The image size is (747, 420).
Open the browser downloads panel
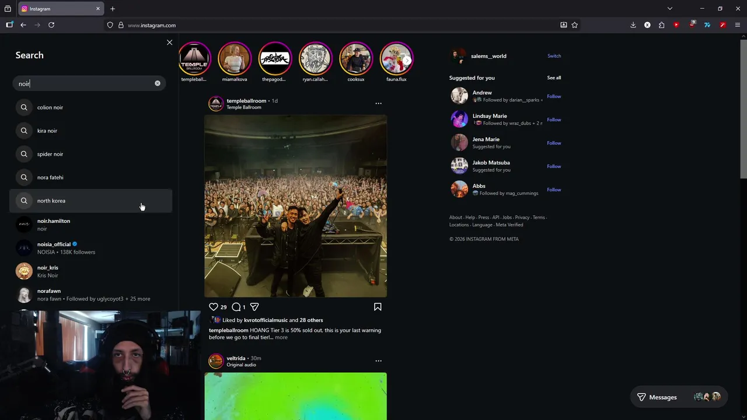point(633,25)
